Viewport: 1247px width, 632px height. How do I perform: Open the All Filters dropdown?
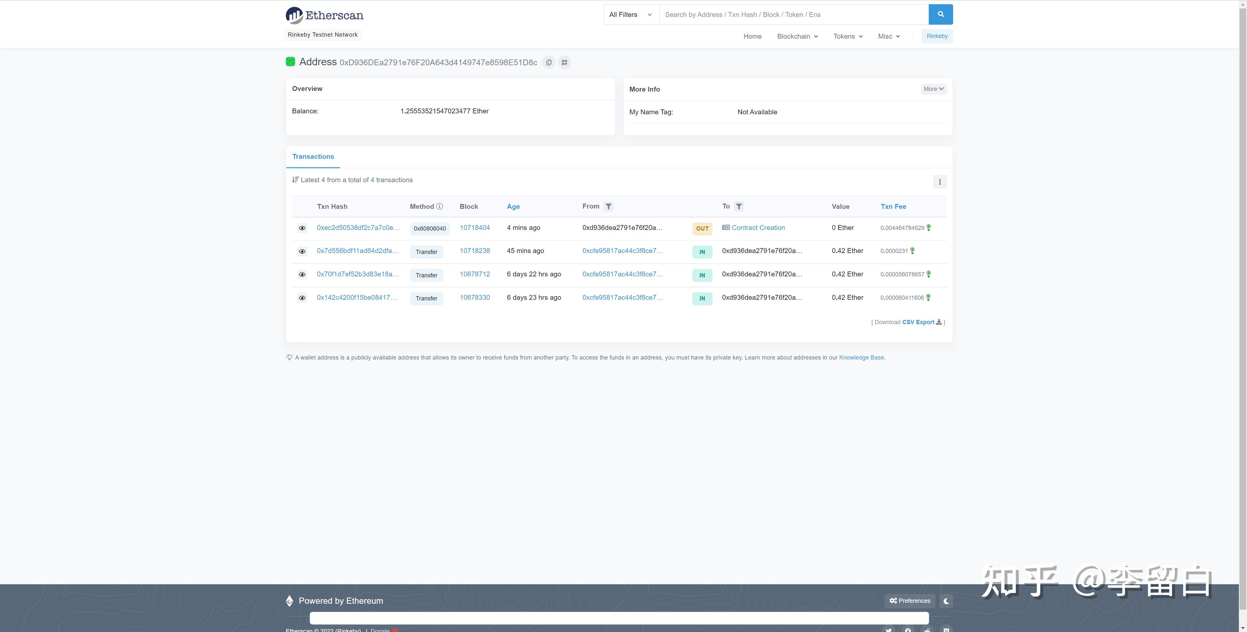pyautogui.click(x=631, y=15)
